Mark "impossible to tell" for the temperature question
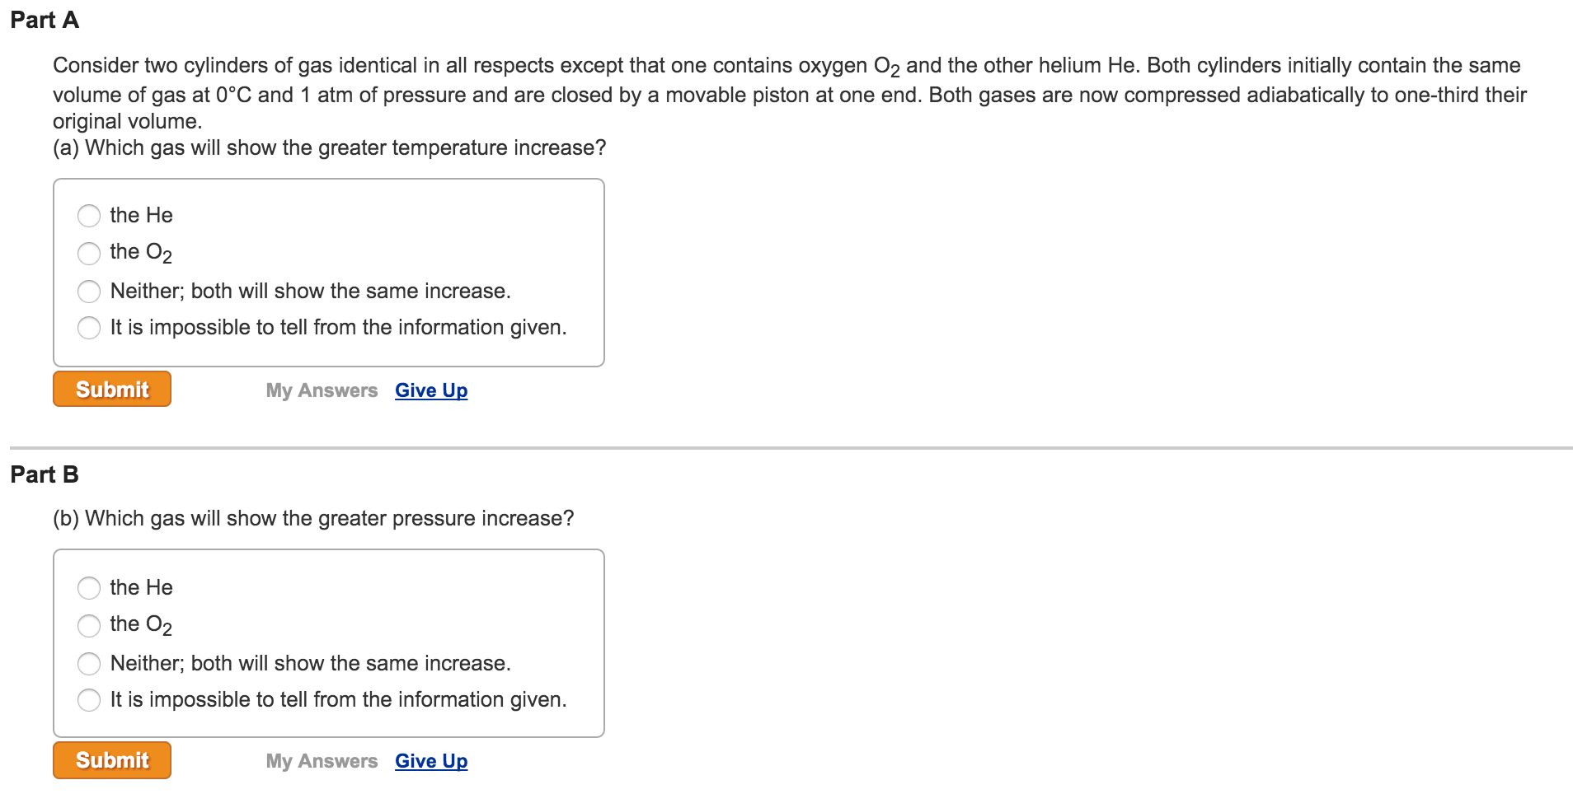 (x=89, y=328)
